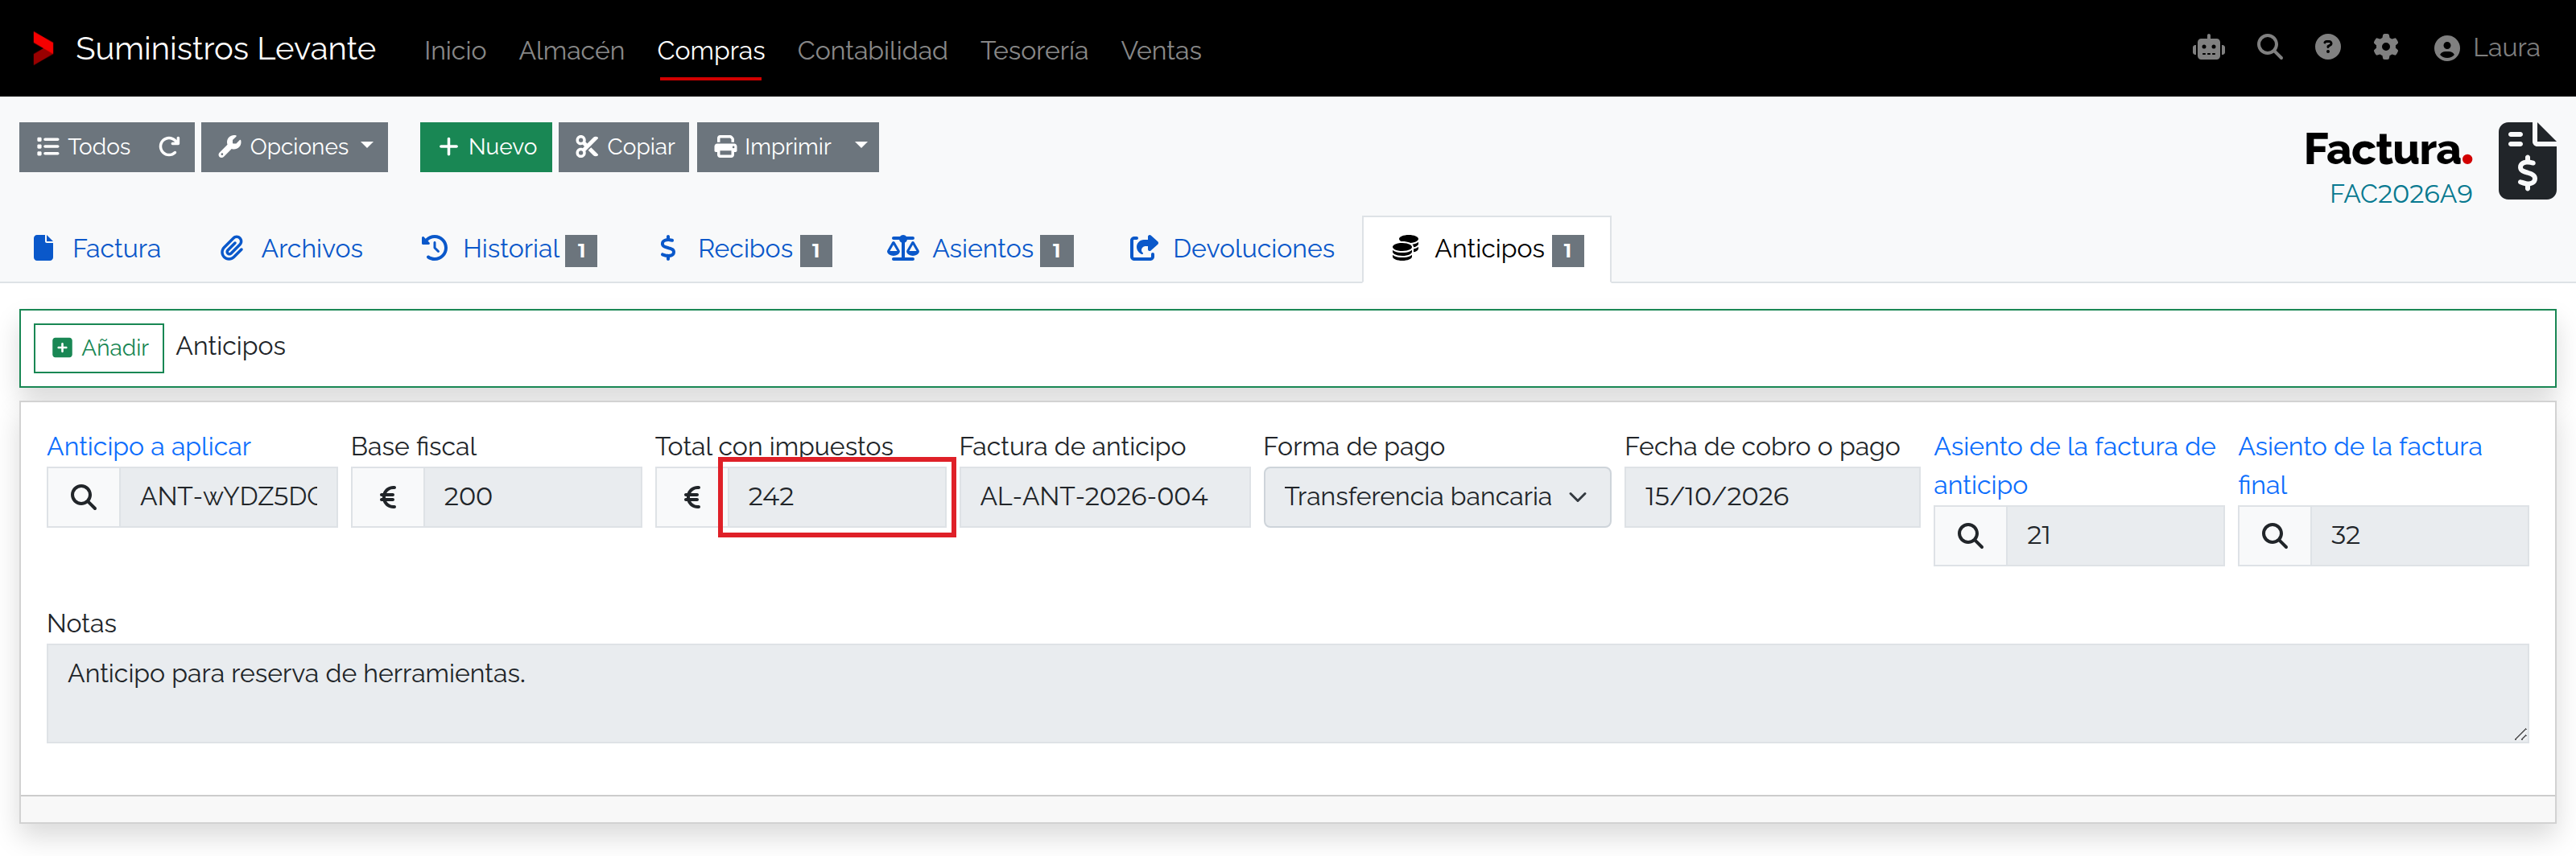Click the euro symbol beside Base fiscal

[388, 496]
